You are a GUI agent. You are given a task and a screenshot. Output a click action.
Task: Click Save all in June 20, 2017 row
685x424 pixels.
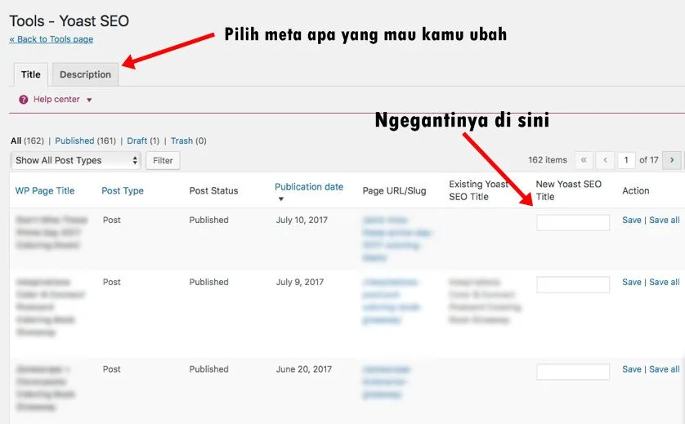(664, 369)
